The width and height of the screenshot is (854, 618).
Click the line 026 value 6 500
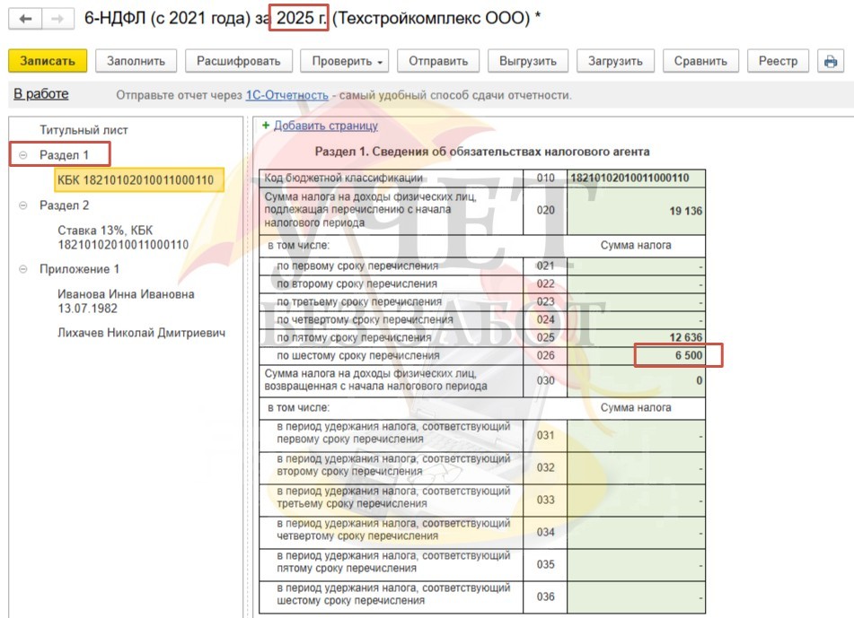(x=679, y=355)
